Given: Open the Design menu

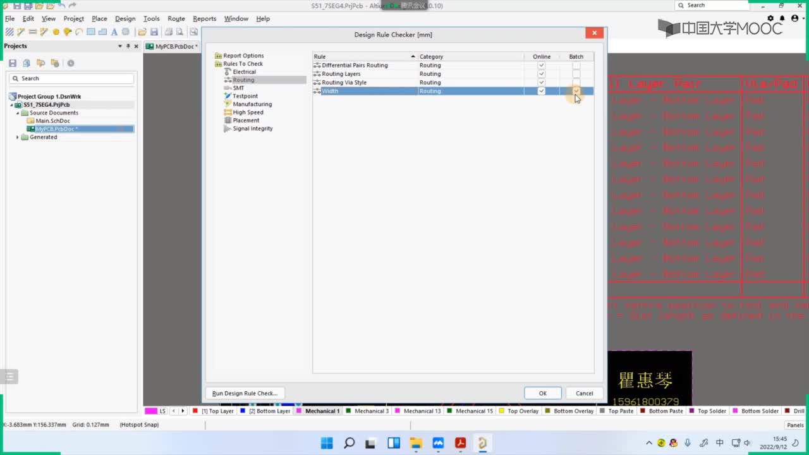Looking at the screenshot, I should click(125, 18).
